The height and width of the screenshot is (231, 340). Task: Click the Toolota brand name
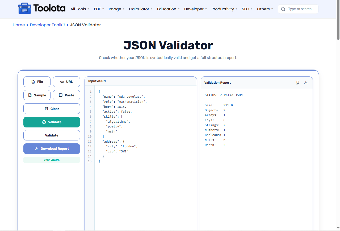point(49,8)
